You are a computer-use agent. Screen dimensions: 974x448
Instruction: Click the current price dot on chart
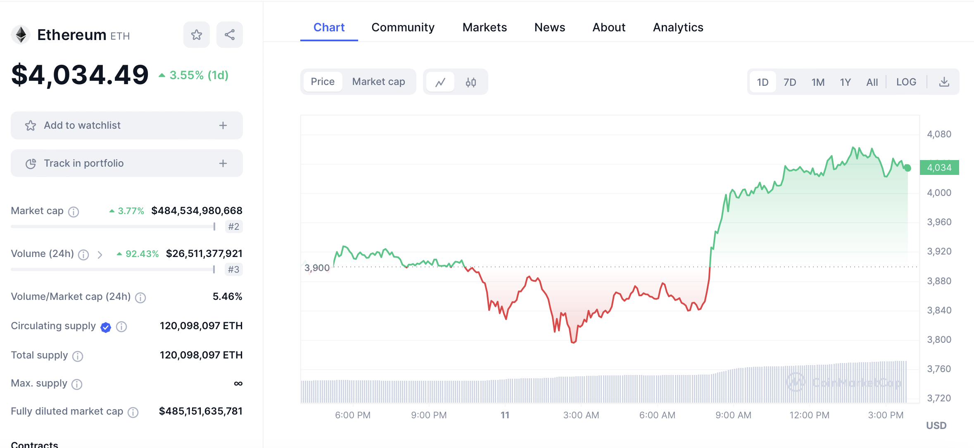tap(907, 168)
